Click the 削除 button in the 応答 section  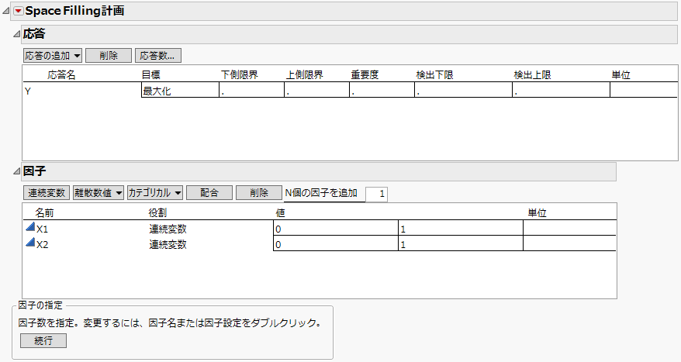[109, 56]
